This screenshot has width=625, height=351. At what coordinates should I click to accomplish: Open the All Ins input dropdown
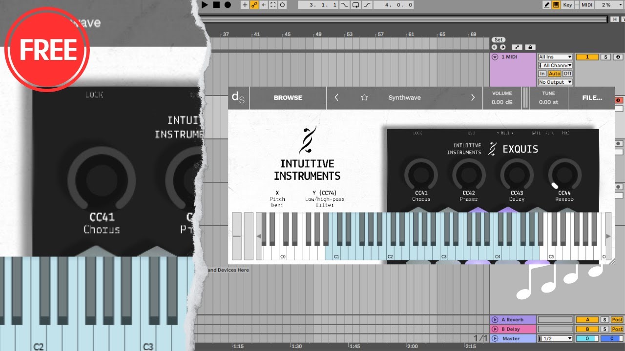click(555, 57)
